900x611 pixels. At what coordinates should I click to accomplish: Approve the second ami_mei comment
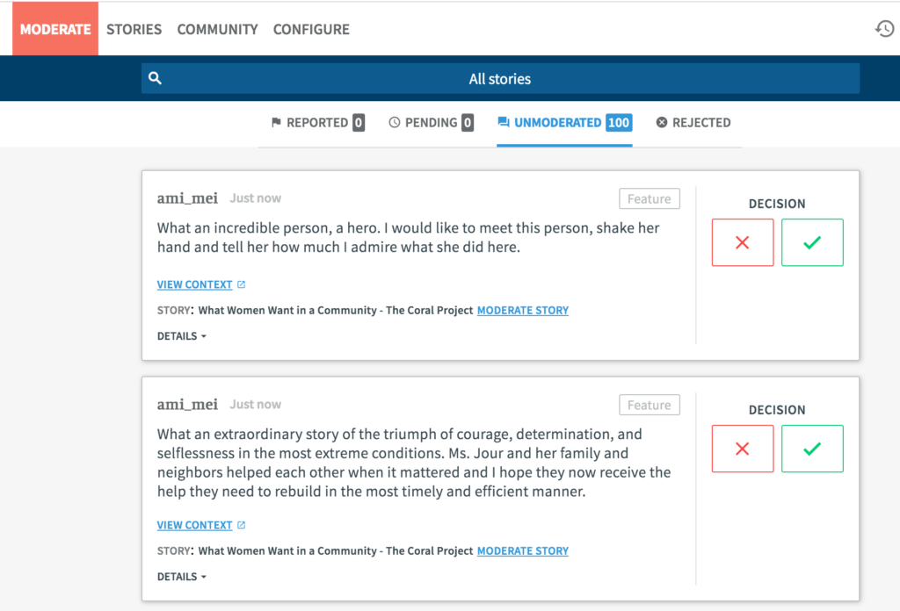(x=812, y=449)
